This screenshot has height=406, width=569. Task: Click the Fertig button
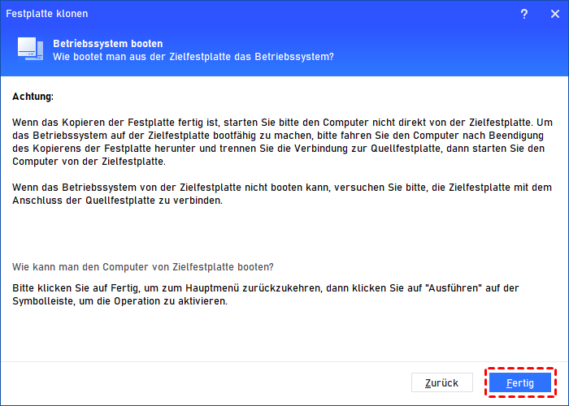click(519, 382)
